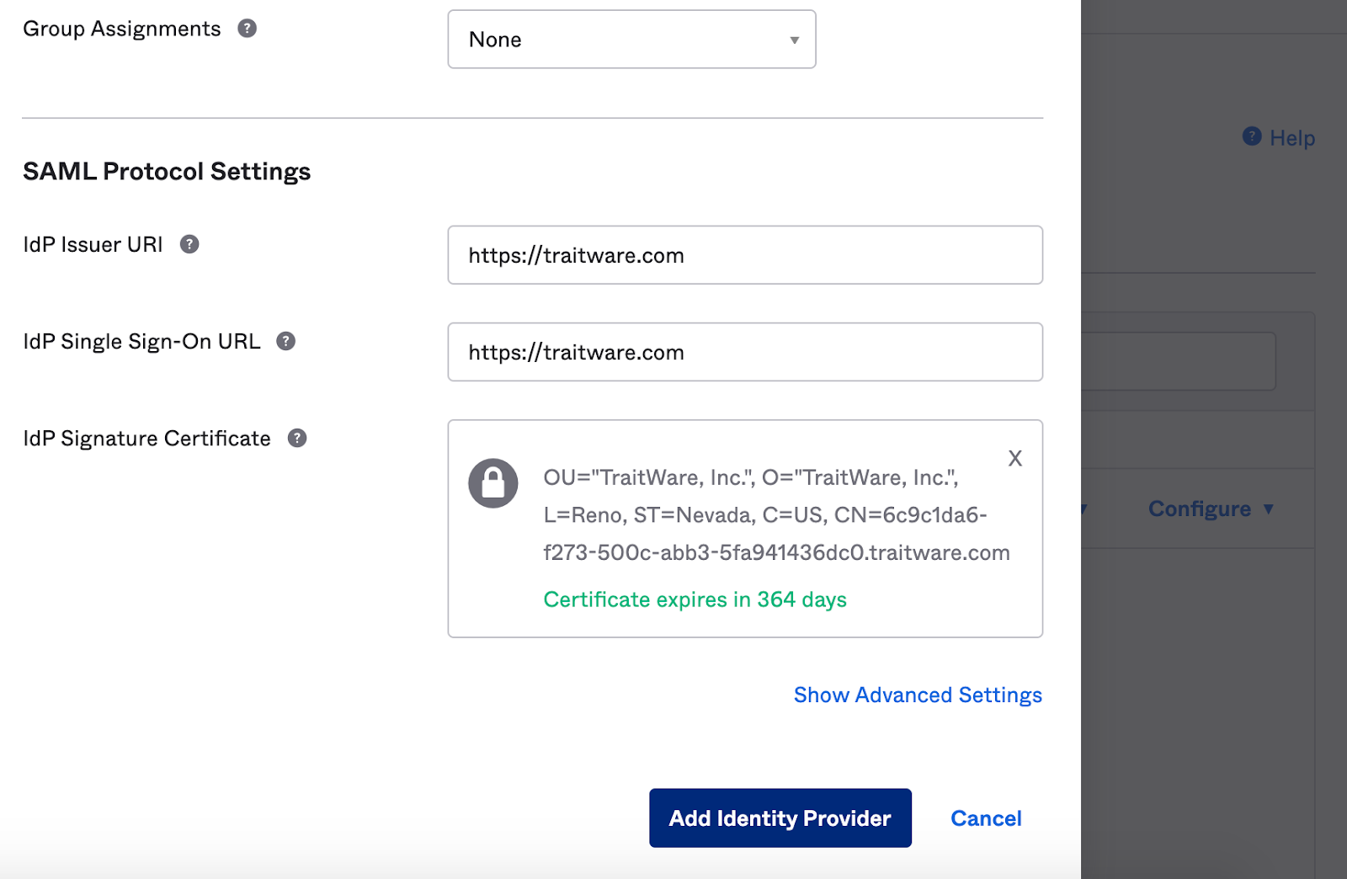Open the Help question mark icon in background page

tap(1252, 136)
